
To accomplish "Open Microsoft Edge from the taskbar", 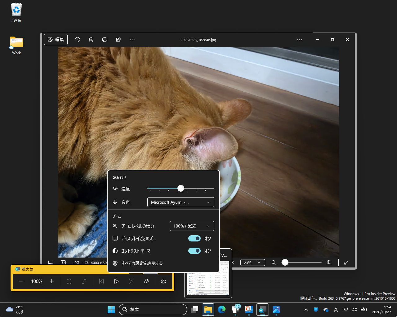I will (222, 310).
